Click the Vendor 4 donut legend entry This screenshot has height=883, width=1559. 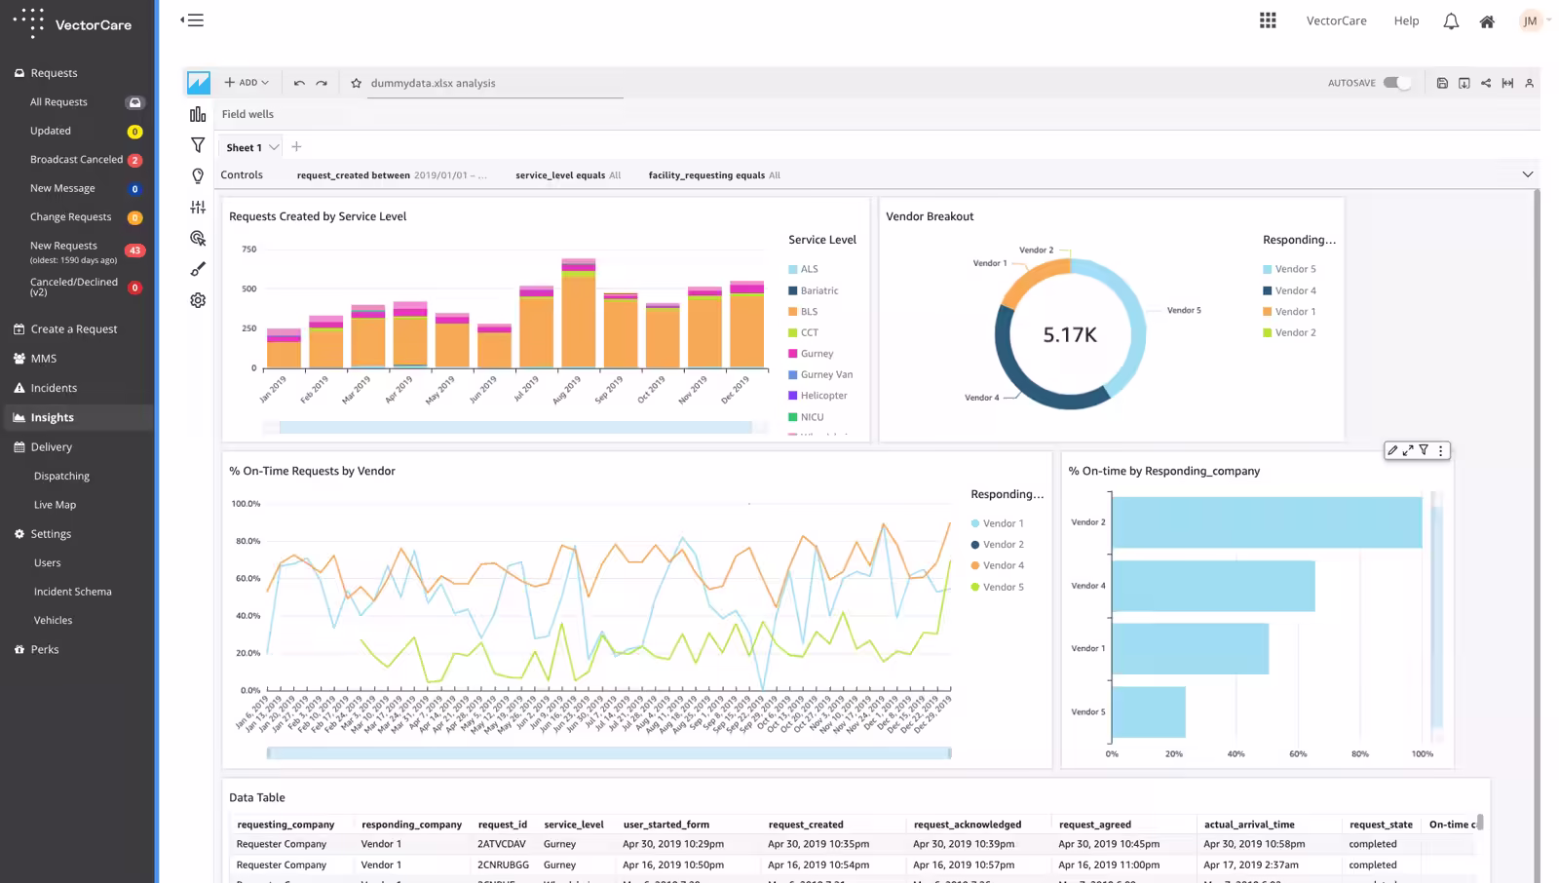click(1289, 290)
